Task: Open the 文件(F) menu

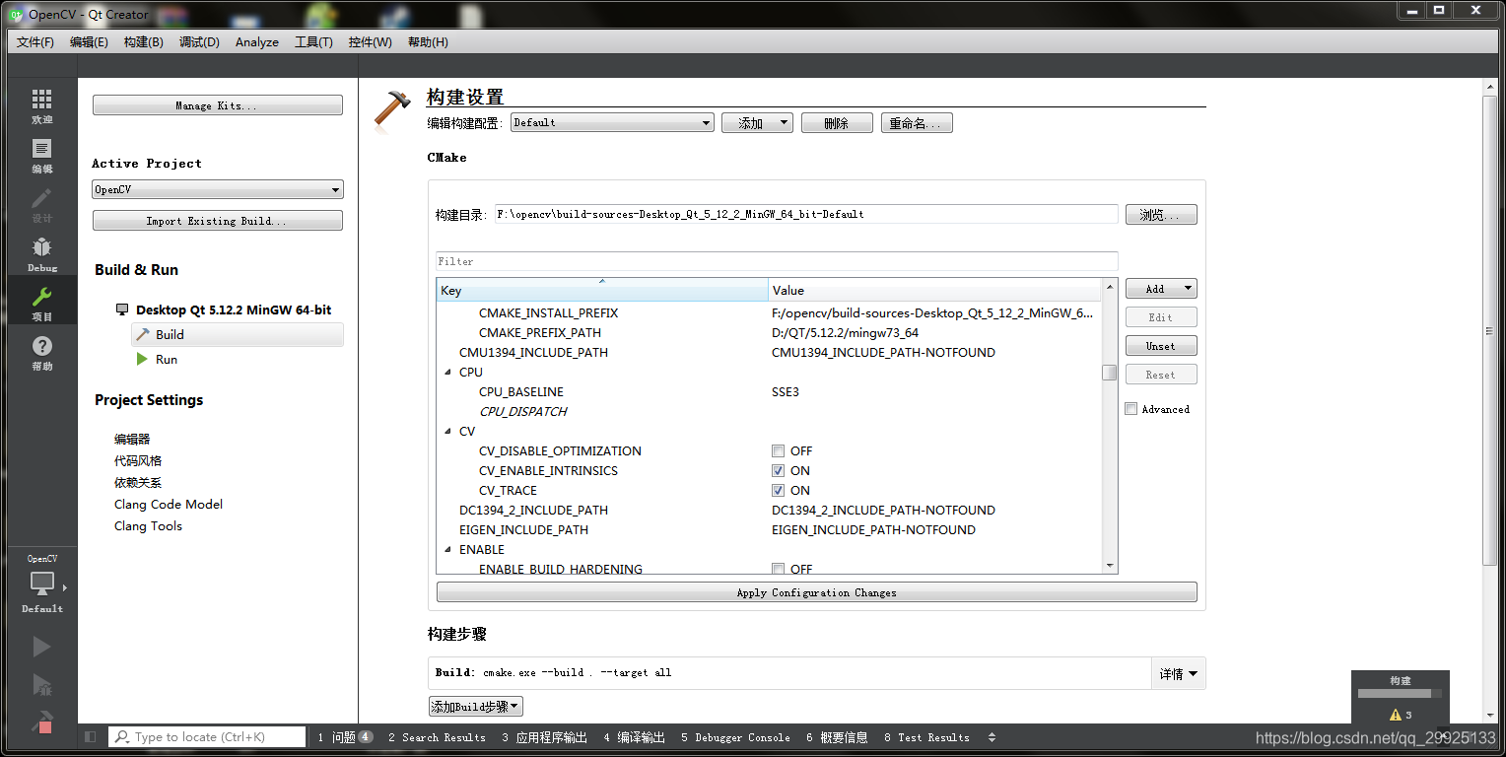Action: click(x=35, y=42)
